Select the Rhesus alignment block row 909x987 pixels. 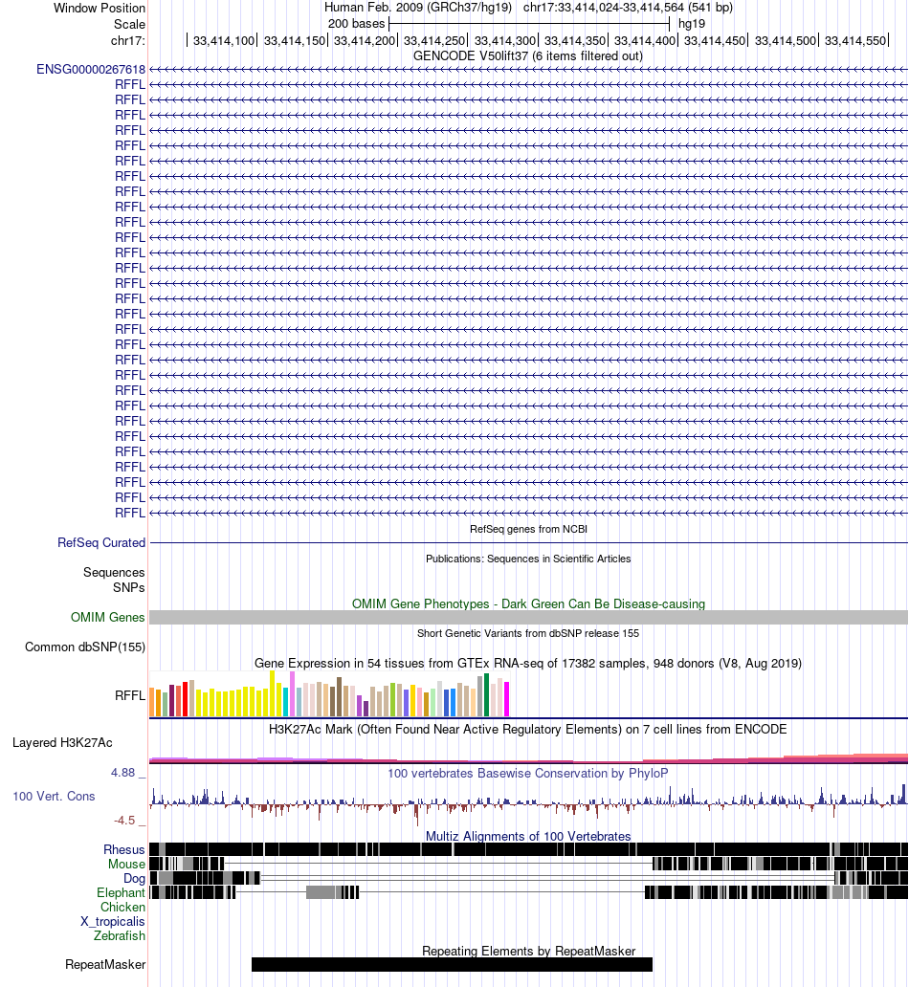[x=528, y=849]
